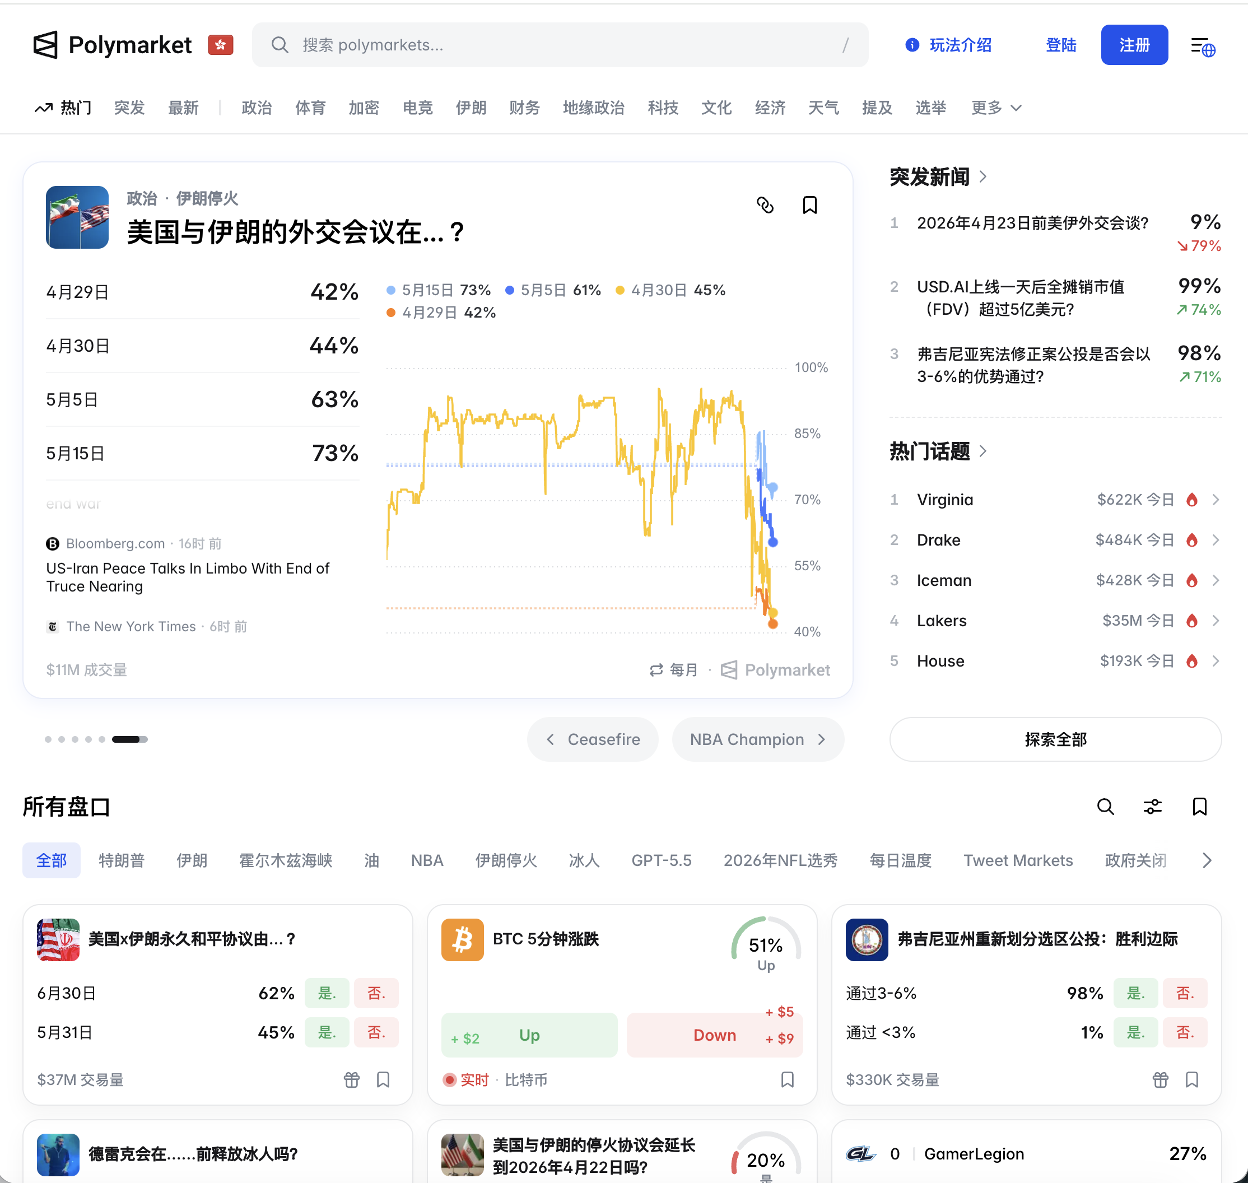This screenshot has width=1248, height=1183.
Task: Bookmark the BTC 5-minute up/down card
Action: pos(787,1079)
